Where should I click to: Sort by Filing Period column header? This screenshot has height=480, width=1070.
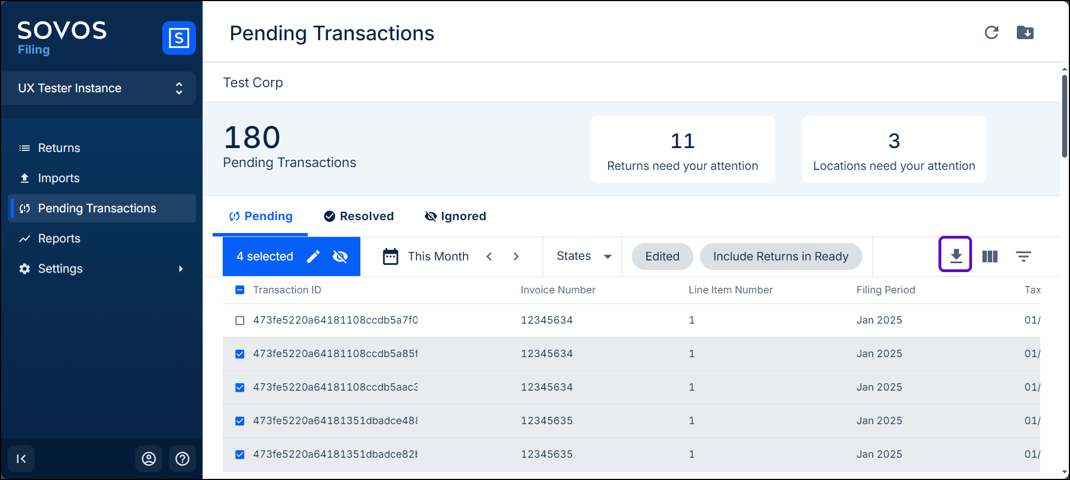pos(886,290)
